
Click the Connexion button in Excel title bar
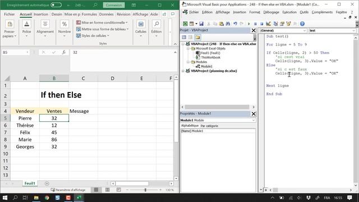[x=114, y=5]
